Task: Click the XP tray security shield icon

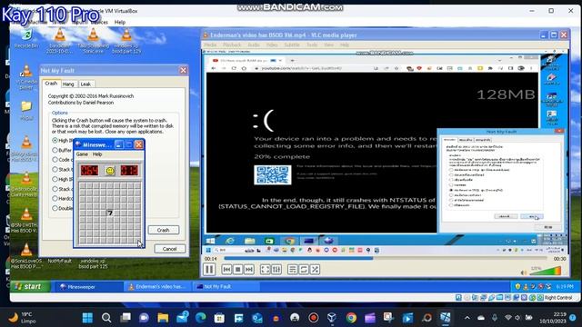Action: [x=517, y=286]
